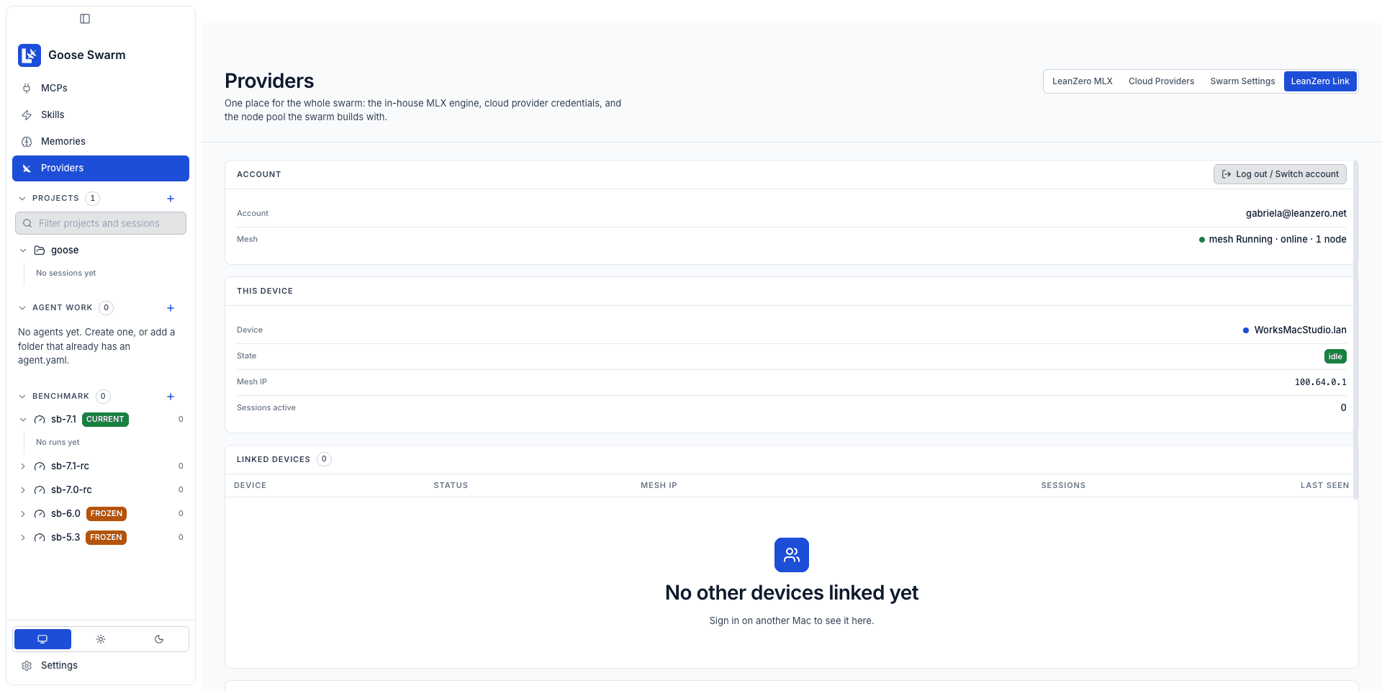Click the main panel vertical scrollbar
1382x691 pixels.
click(1355, 330)
